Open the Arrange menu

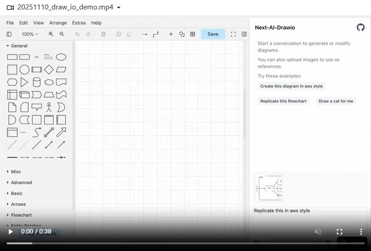tap(58, 23)
